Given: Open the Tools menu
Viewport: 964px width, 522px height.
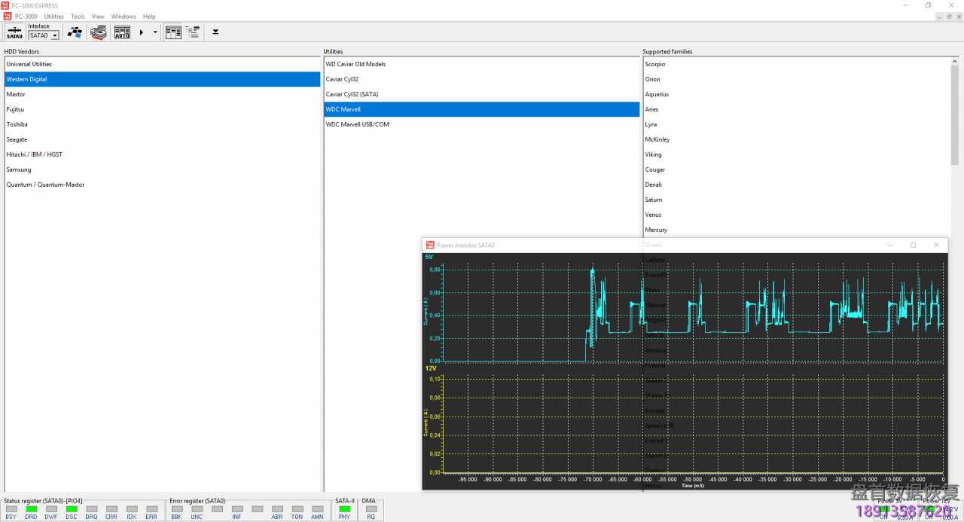Looking at the screenshot, I should (77, 16).
